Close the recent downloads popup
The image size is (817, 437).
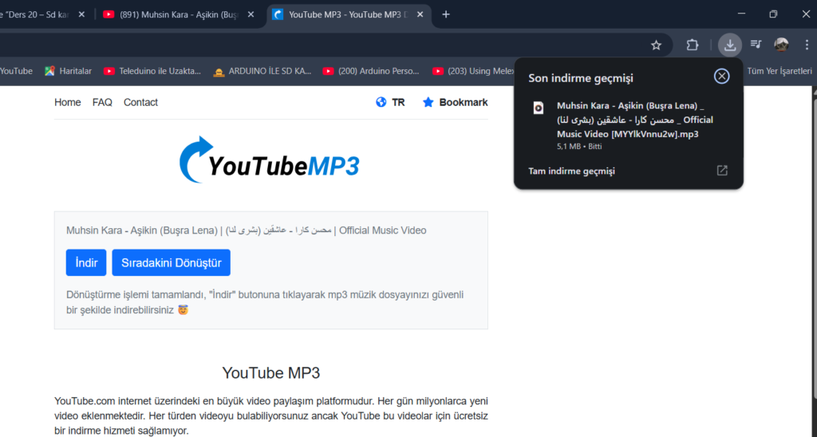click(721, 77)
